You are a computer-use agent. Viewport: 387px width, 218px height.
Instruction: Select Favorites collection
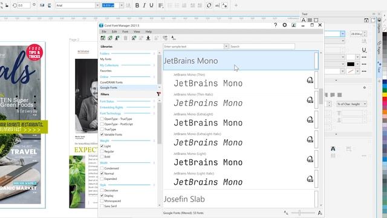106,71
